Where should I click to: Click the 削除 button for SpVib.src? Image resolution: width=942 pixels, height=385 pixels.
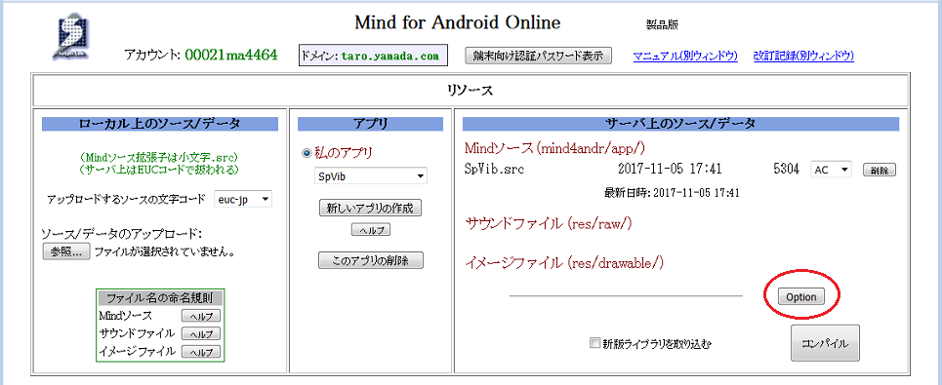click(880, 170)
